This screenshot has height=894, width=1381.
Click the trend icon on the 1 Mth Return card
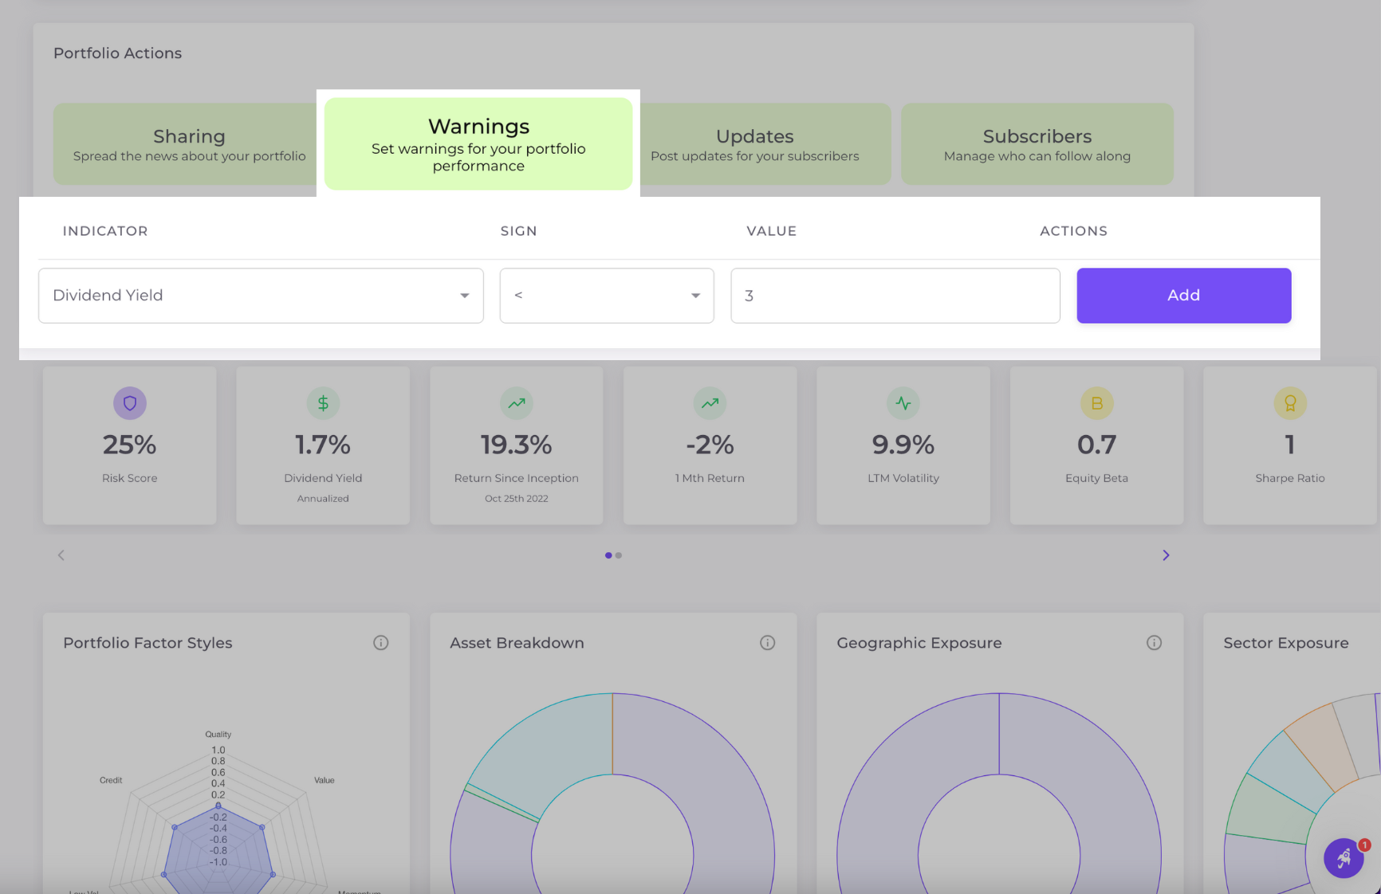point(710,403)
